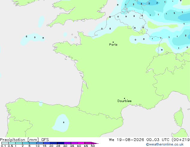Select the 35 mm legend color swatch
This screenshot has width=190, height=147.
(74, 143)
